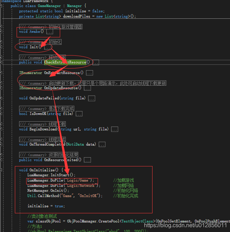Expand summary comment above Init()
The height and width of the screenshot is (232, 230).
40,42
